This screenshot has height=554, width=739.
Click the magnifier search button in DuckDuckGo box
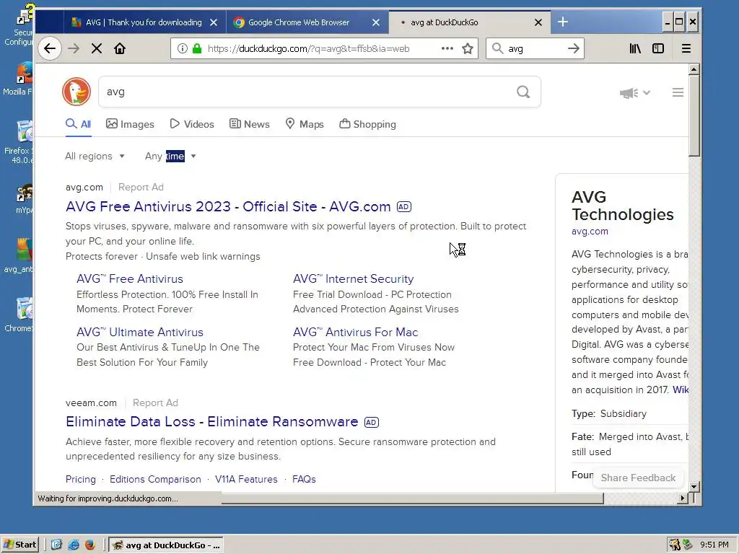523,92
